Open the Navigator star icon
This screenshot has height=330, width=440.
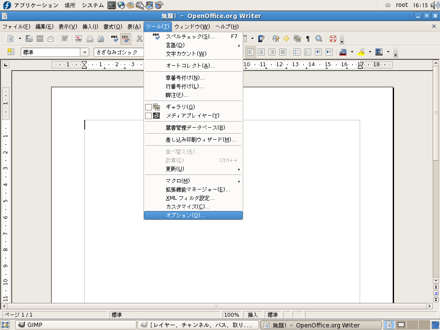[x=287, y=39]
